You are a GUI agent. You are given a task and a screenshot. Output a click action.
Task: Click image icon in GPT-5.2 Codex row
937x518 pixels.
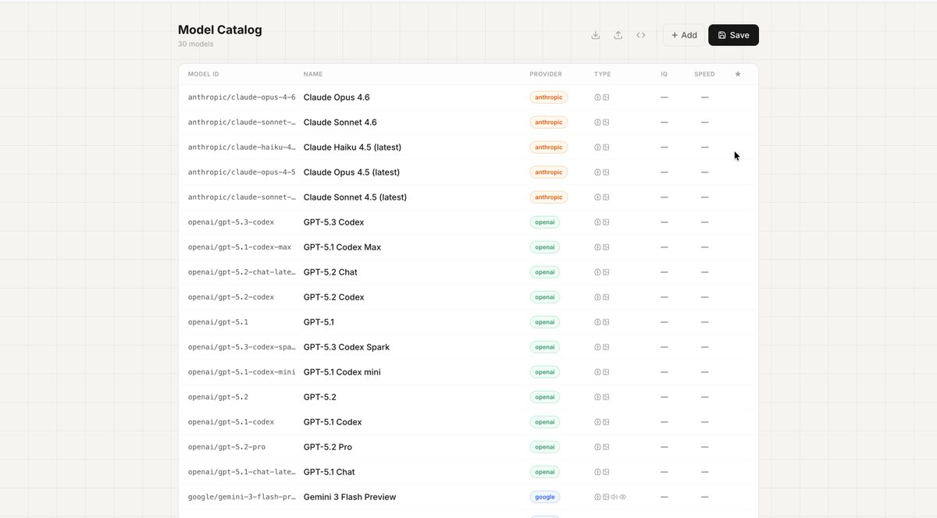606,297
